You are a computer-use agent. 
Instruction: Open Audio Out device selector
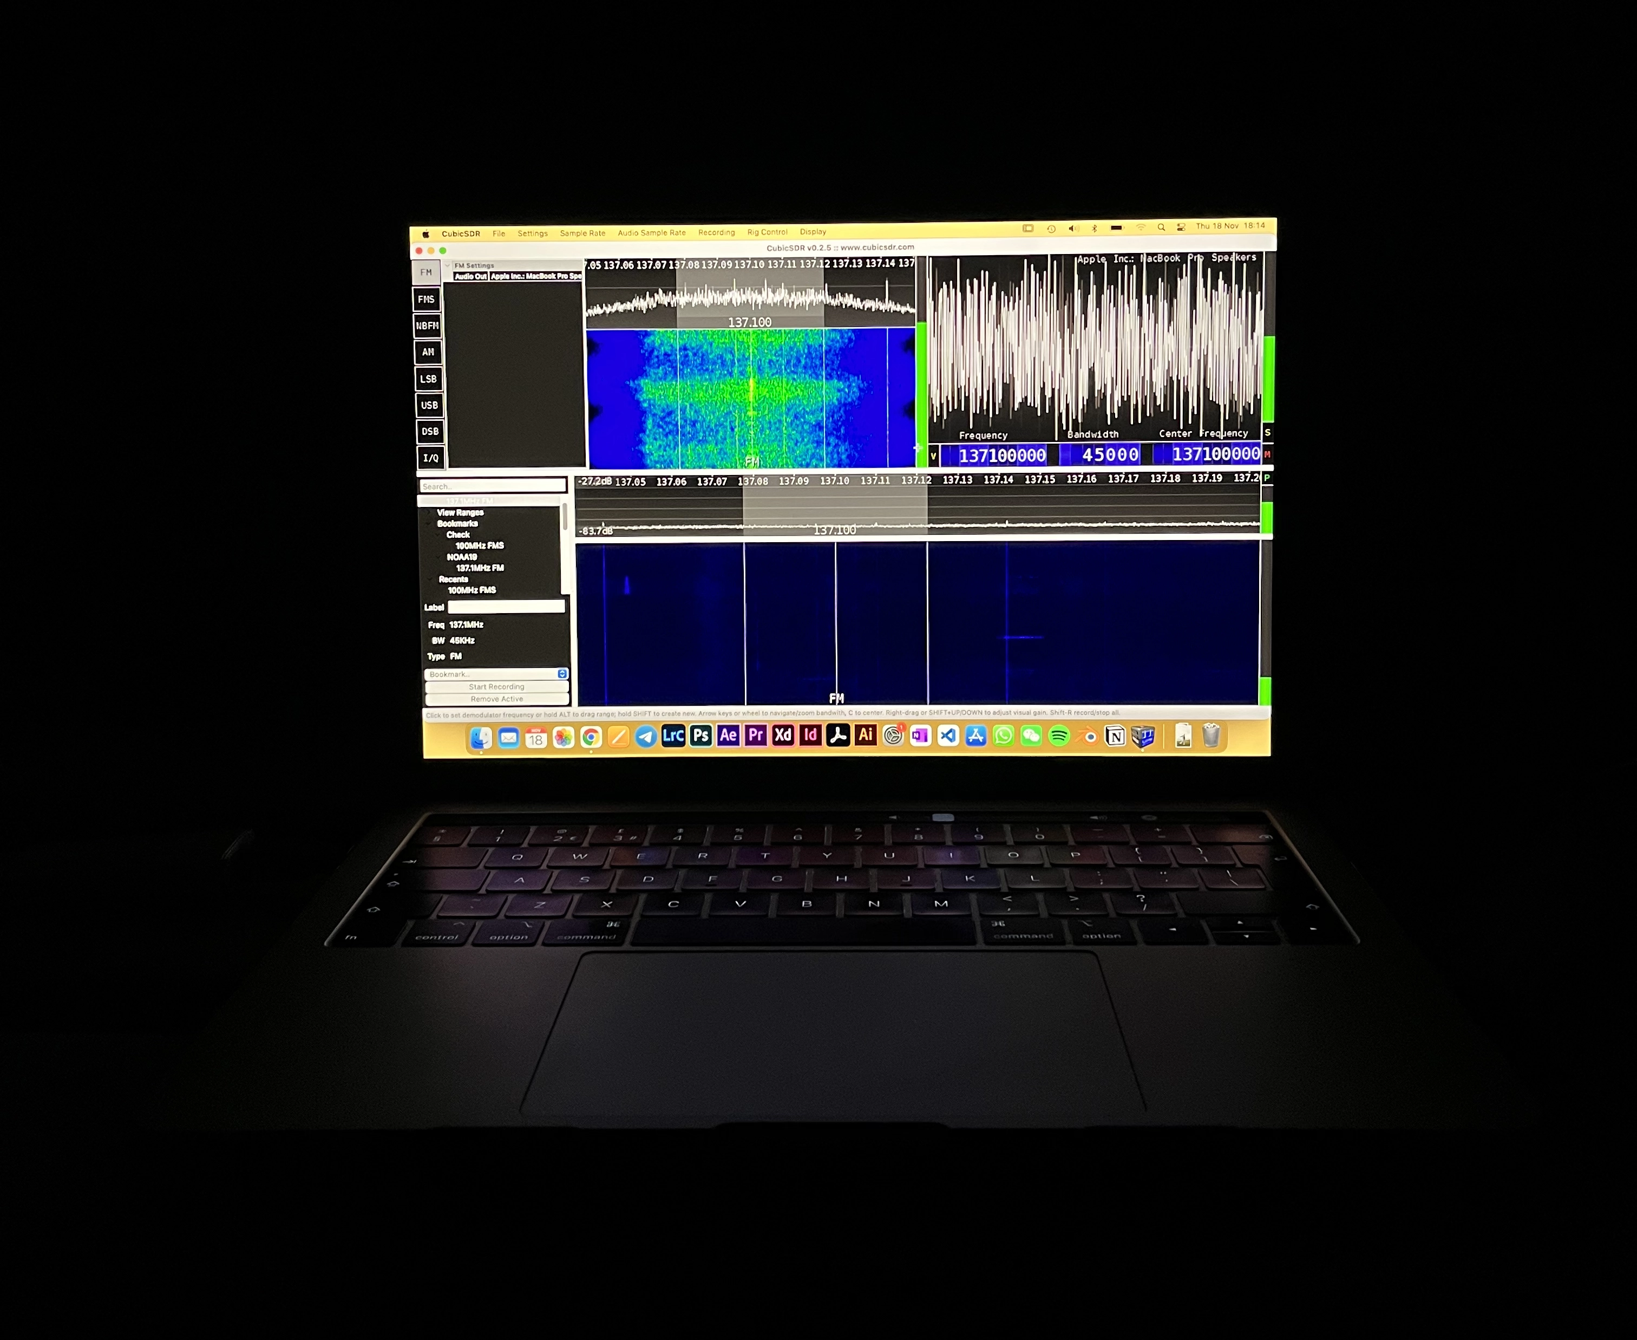pos(536,276)
